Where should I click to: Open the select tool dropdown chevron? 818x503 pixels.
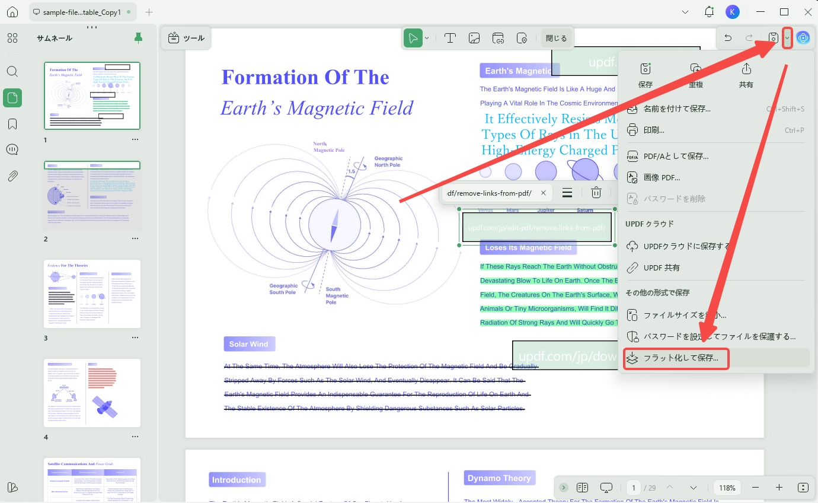[427, 38]
